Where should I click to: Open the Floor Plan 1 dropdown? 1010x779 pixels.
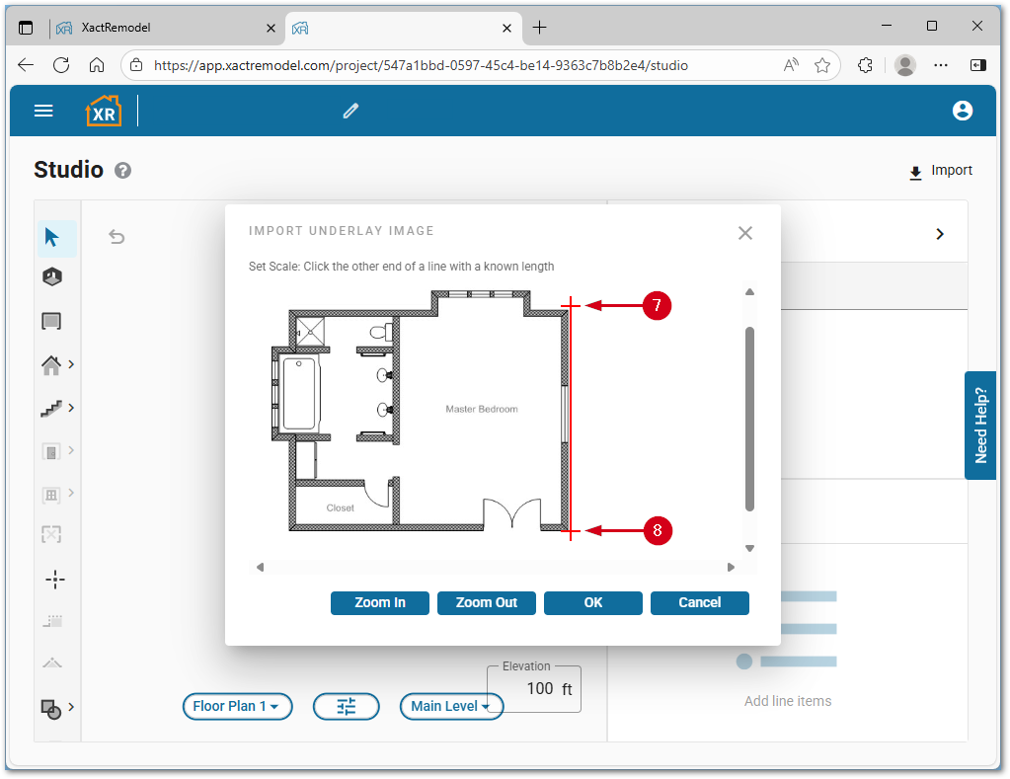[x=237, y=706]
